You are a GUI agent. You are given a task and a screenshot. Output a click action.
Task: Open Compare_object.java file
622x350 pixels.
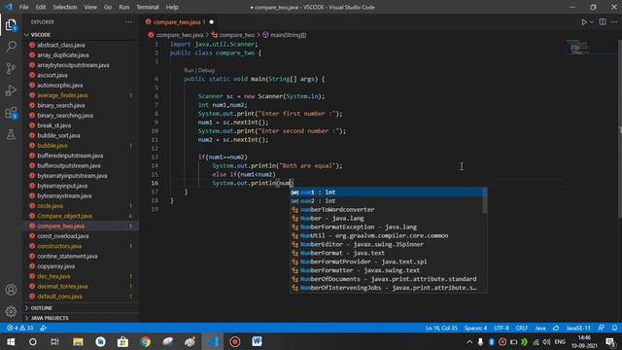click(64, 216)
